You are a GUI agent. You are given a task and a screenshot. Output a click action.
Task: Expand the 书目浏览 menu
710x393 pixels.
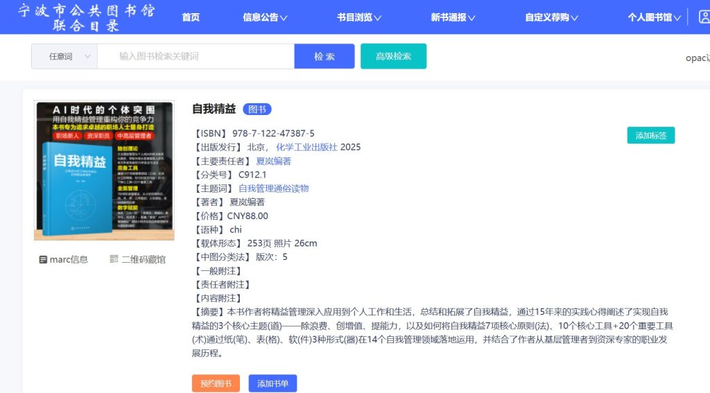point(359,17)
